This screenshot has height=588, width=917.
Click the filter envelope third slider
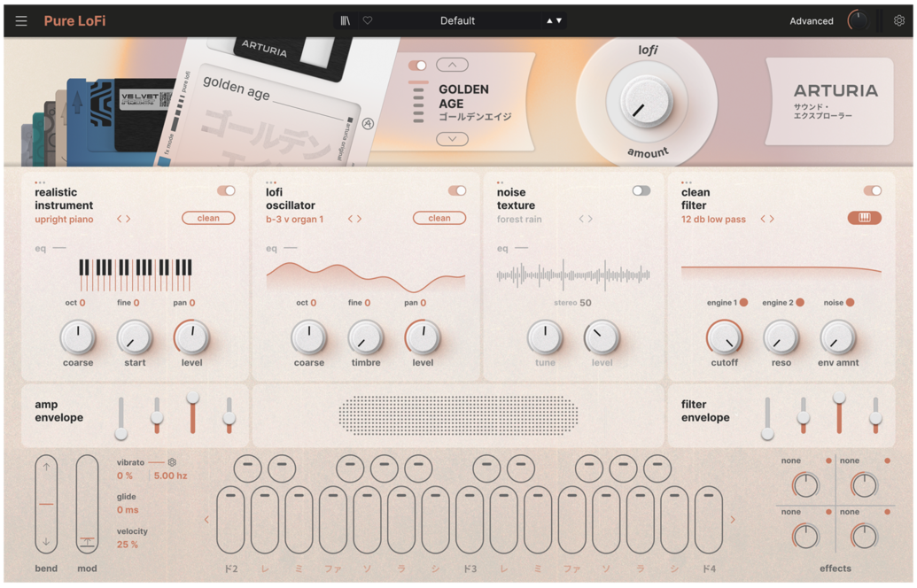839,414
